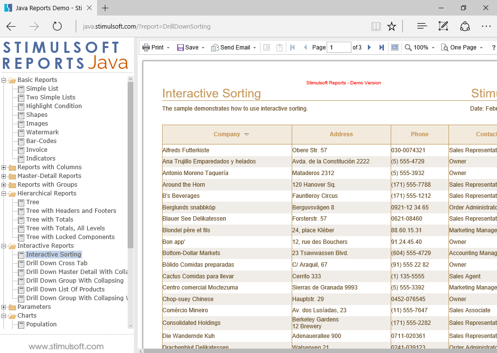Open the browser Hub icon
The width and height of the screenshot is (497, 353).
coord(422,26)
